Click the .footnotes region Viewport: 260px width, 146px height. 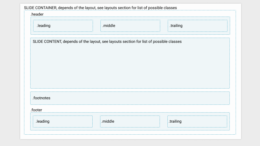tap(130, 98)
